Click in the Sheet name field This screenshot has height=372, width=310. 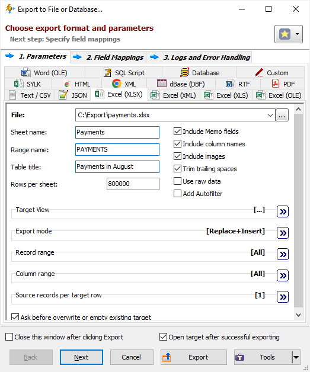click(117, 132)
